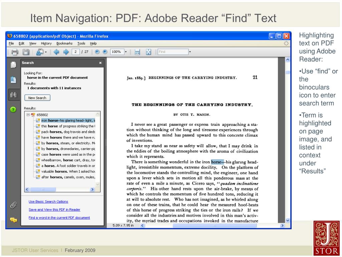The width and height of the screenshot is (342, 257).
Task: Maximize the Mozilla Firefox window
Action: pos(279,36)
